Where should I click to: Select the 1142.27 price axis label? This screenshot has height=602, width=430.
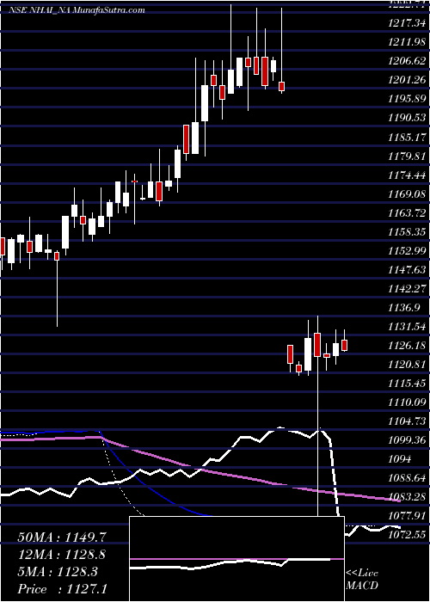pyautogui.click(x=406, y=289)
